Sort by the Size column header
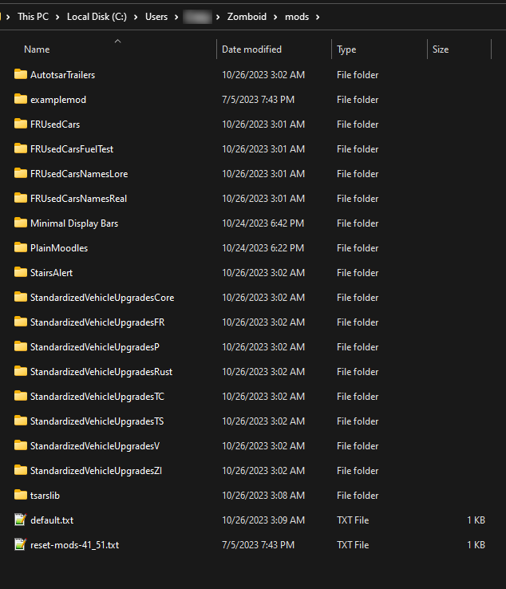This screenshot has width=506, height=589. point(441,49)
